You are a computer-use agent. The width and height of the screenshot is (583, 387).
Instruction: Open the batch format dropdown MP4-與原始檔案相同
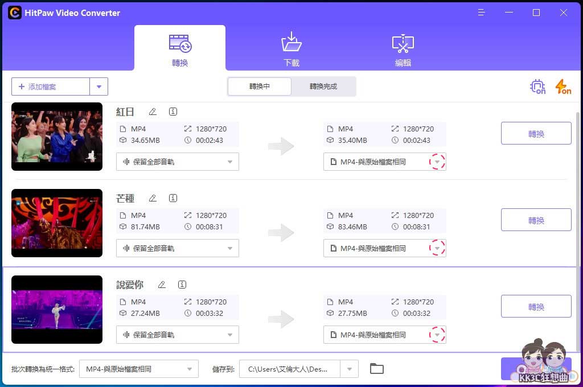(x=138, y=369)
